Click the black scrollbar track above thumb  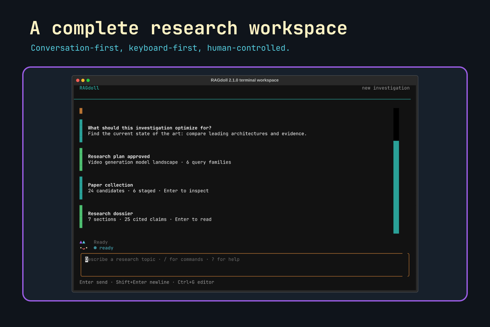tap(396, 124)
